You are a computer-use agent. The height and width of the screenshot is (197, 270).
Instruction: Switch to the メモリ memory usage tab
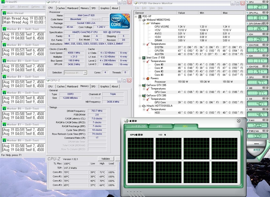[x=159, y=127]
